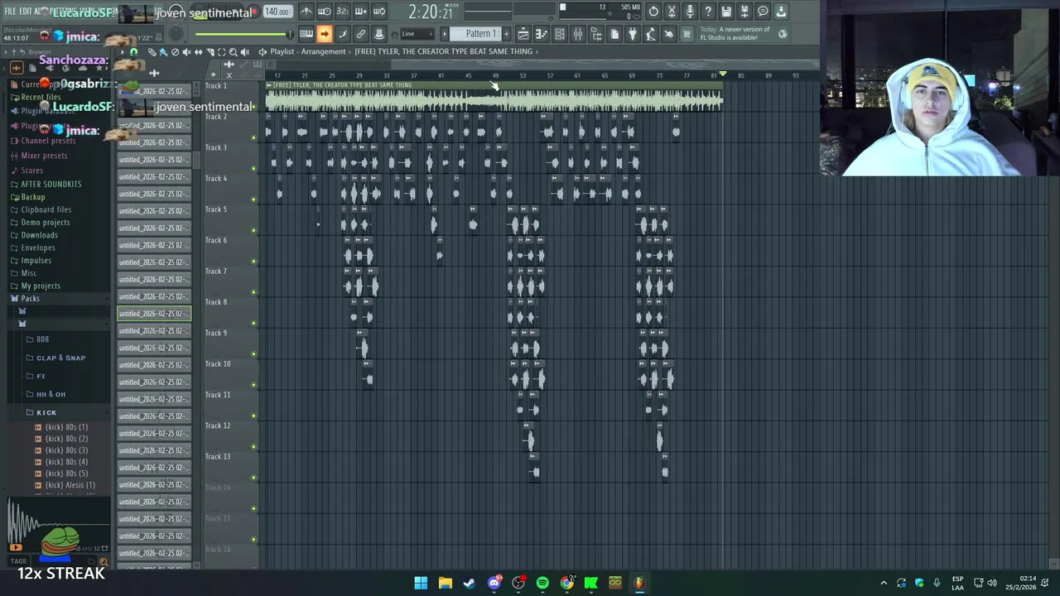
Task: Expand the Demo projects folder
Action: coord(45,223)
